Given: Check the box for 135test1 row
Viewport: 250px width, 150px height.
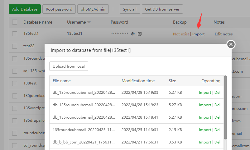Looking at the screenshot, I should coord(15,34).
